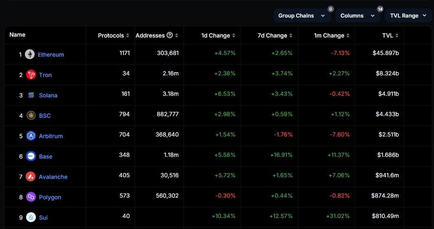Sort table by 1d Change column

click(218, 35)
